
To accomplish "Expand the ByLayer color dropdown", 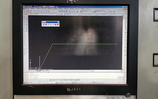I will [x=72, y=14].
